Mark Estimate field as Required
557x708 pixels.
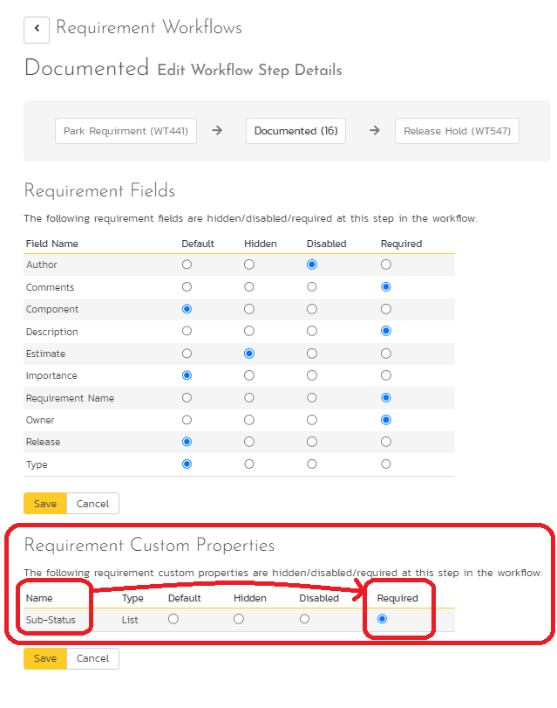[x=386, y=354]
